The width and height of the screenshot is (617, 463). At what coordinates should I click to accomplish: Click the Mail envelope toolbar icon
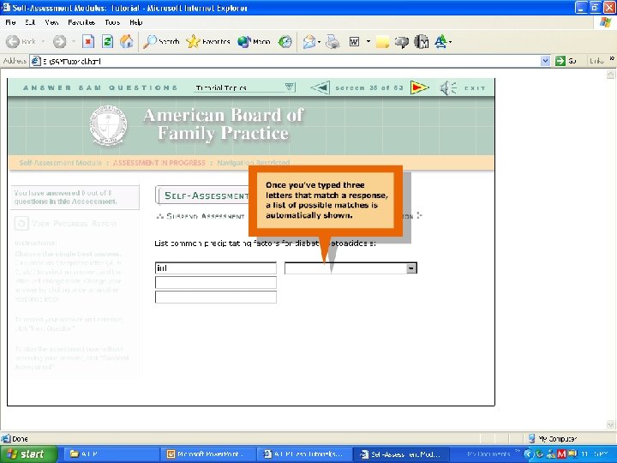tap(308, 41)
